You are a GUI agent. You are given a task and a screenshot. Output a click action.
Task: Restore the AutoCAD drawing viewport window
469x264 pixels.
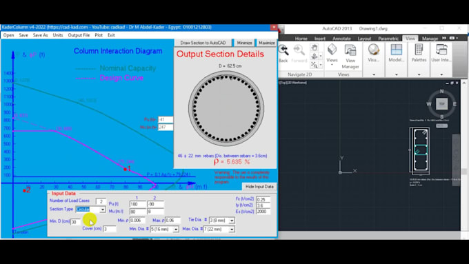[452, 83]
